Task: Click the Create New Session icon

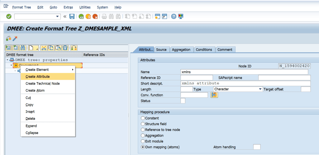Action: coord(157,16)
